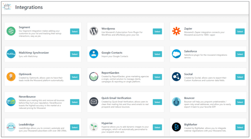251x139 pixels.
Task: Click the Salesforce cloud icon
Action: pyautogui.click(x=176, y=54)
